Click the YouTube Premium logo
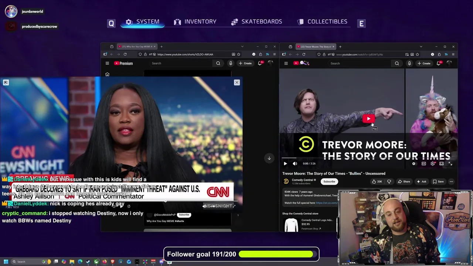This screenshot has width=473, height=266. pyautogui.click(x=123, y=63)
